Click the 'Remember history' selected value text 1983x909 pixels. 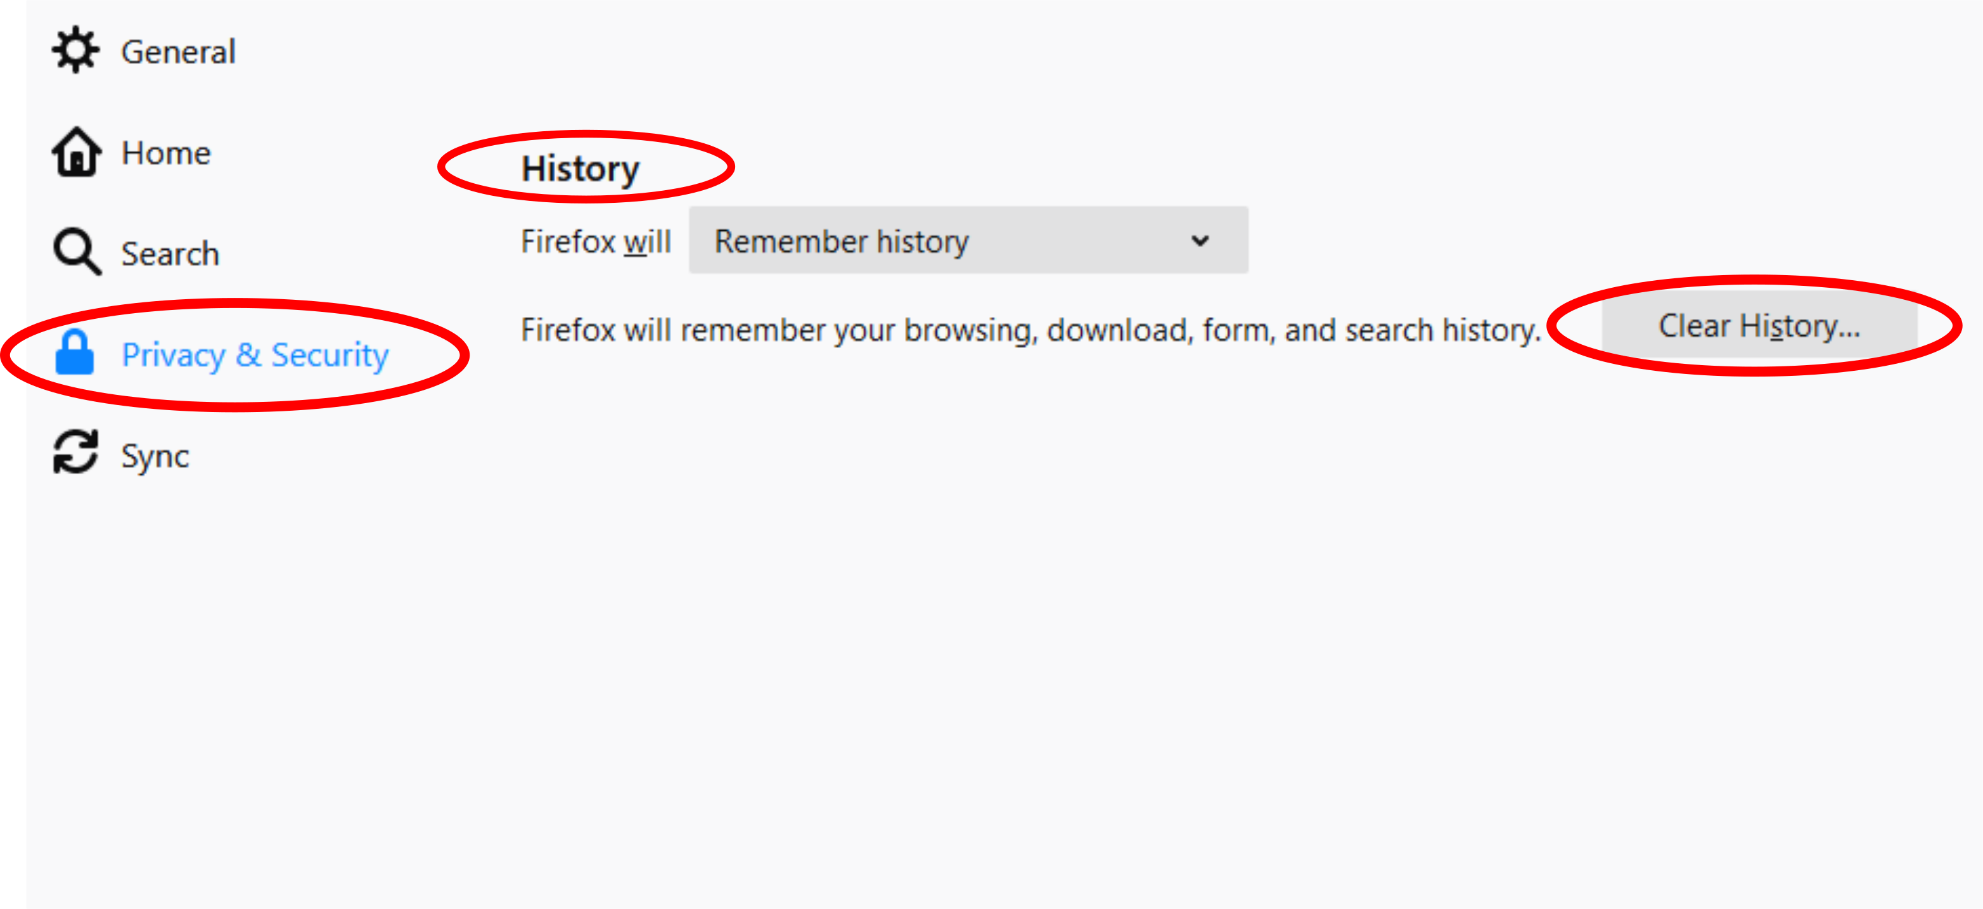[x=840, y=242]
